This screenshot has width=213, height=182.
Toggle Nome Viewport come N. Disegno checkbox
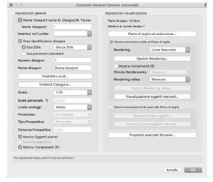(x=20, y=20)
